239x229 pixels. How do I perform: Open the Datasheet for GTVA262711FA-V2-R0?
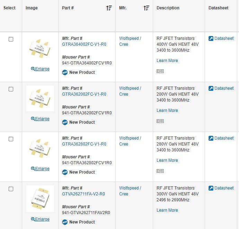221,188
